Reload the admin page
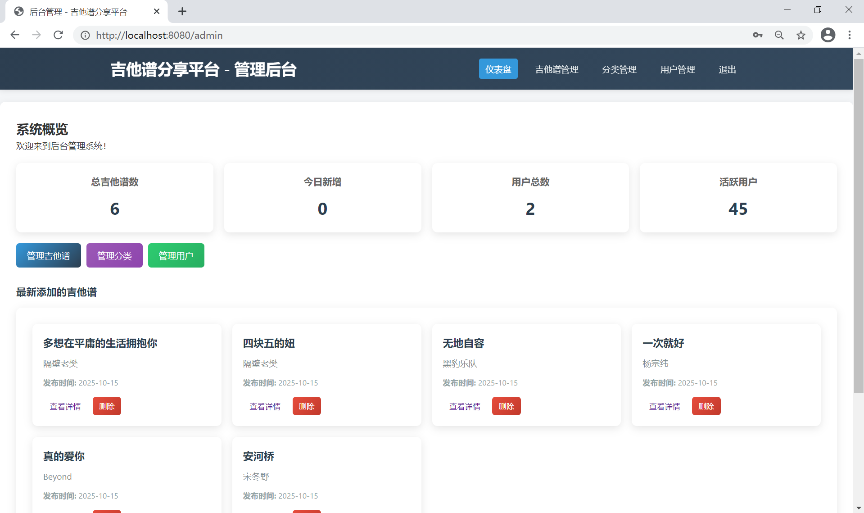864x513 pixels. point(58,35)
